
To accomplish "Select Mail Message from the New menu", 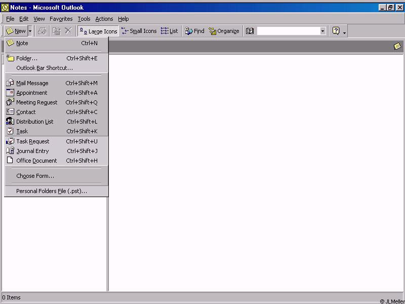I will [x=32, y=83].
